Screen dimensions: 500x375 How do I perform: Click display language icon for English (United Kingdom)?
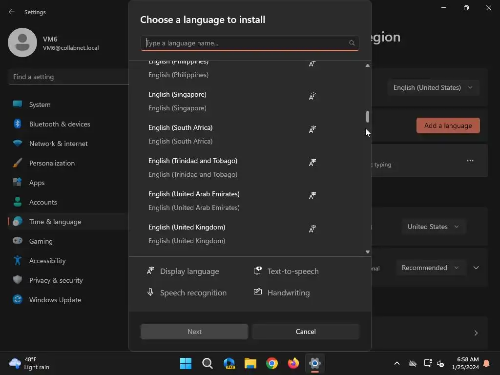(x=312, y=229)
